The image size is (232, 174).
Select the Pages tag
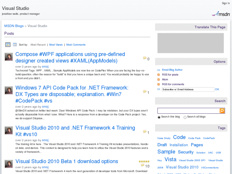(197, 145)
